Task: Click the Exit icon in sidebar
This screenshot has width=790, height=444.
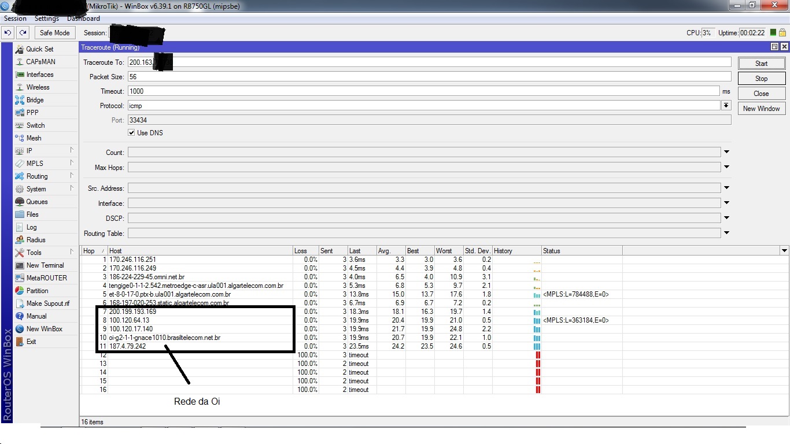Action: [x=20, y=342]
